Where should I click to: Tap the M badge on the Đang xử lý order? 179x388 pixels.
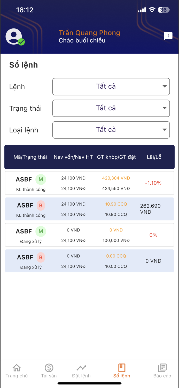[41, 231]
